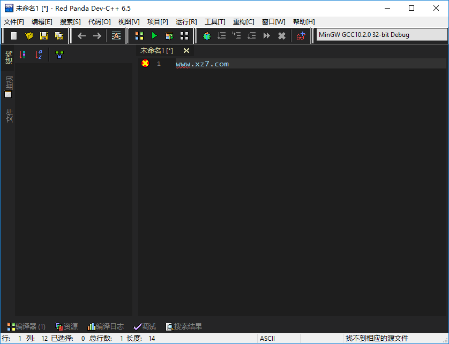This screenshot has width=449, height=344.
Task: Compile the current project
Action: [x=139, y=36]
